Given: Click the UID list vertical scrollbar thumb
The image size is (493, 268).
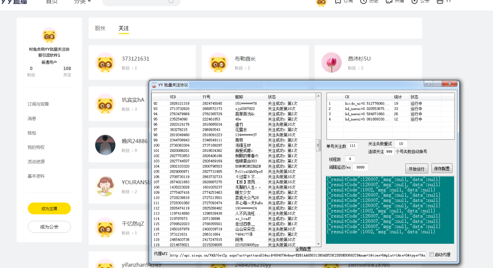Looking at the screenshot, I should (318, 145).
